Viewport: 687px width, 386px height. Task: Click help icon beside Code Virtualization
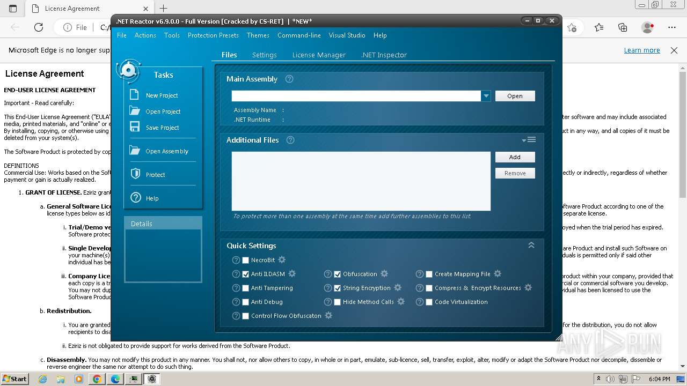click(x=419, y=302)
